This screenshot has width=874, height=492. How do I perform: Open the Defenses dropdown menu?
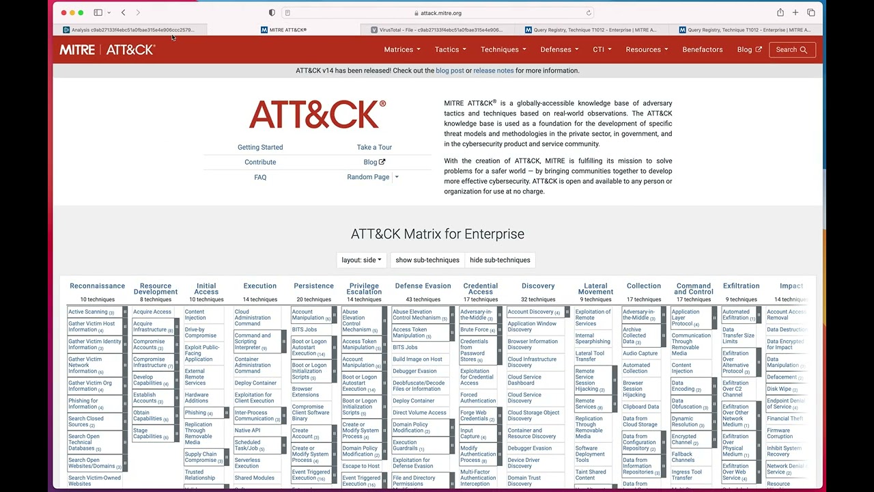click(559, 49)
